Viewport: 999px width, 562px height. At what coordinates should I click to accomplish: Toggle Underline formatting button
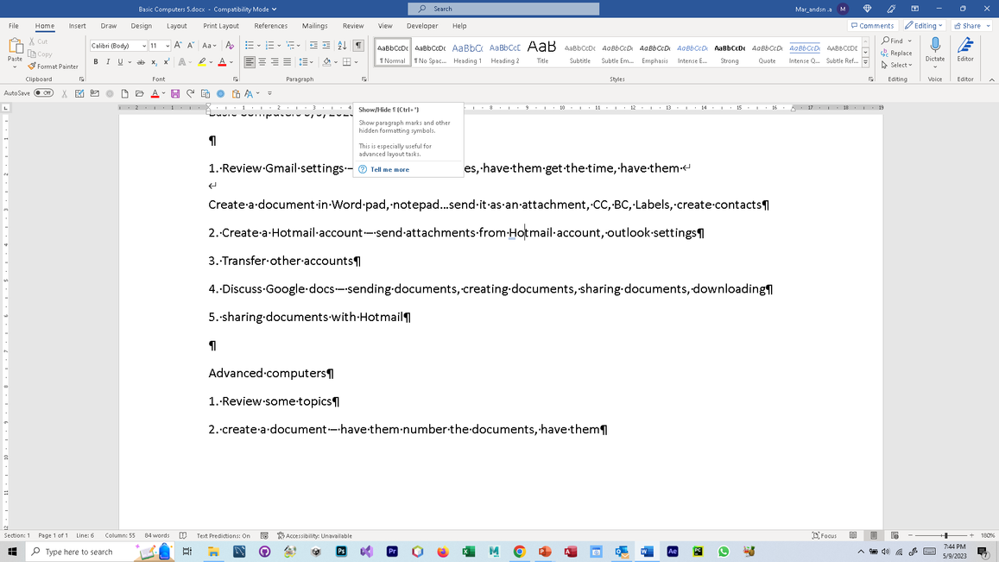120,62
